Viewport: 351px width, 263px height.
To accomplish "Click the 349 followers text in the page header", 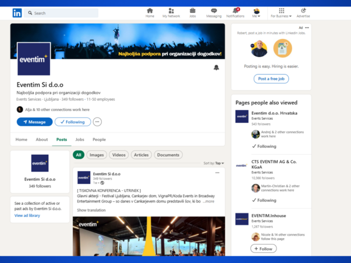I will (x=73, y=99).
